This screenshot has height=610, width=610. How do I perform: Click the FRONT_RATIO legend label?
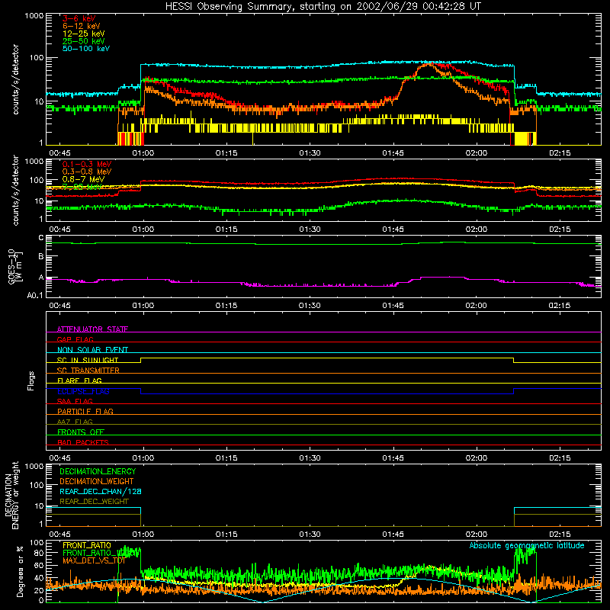87,545
